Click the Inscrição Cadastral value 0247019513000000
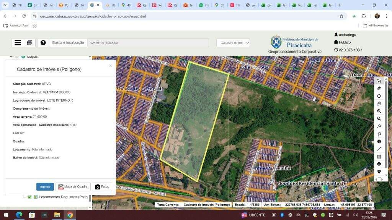This screenshot has width=392, height=220. [x=57, y=92]
